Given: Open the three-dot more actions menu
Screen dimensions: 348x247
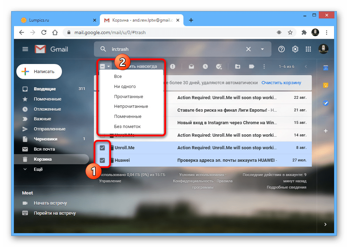Looking at the screenshot, I should pos(264,66).
